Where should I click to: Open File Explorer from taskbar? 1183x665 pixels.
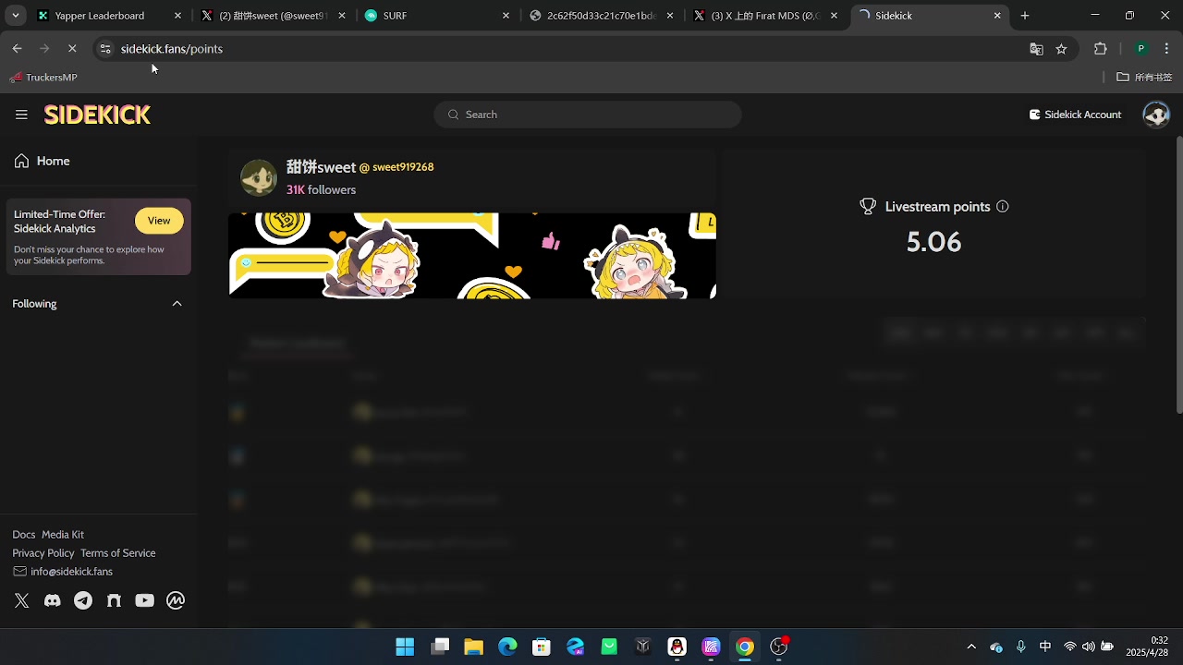pyautogui.click(x=473, y=647)
